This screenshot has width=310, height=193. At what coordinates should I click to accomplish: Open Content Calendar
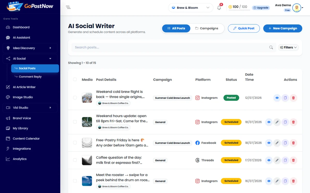tap(26, 138)
